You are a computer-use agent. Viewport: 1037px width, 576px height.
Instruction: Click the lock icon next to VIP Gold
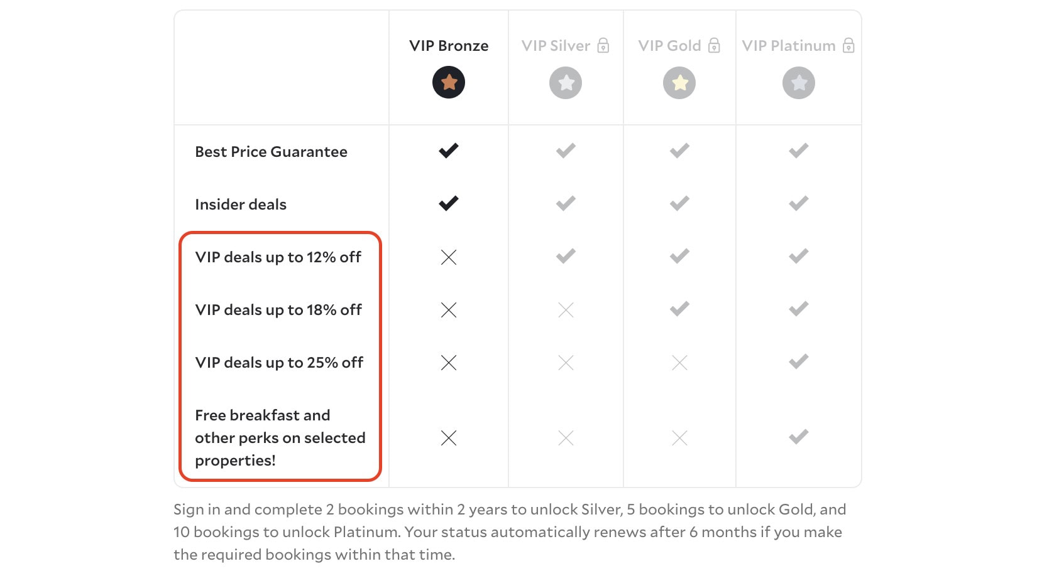coord(714,45)
